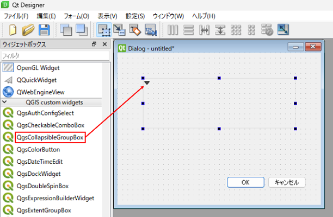This screenshot has width=333, height=217.
Task: Apply Lay Out Horizontally in Splitter icon
Action: [204, 30]
